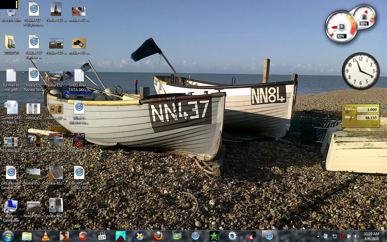Select the "Nokia E52 Review Stri..." Safari shortcut
This screenshot has width=387, height=242.
(x=34, y=80)
